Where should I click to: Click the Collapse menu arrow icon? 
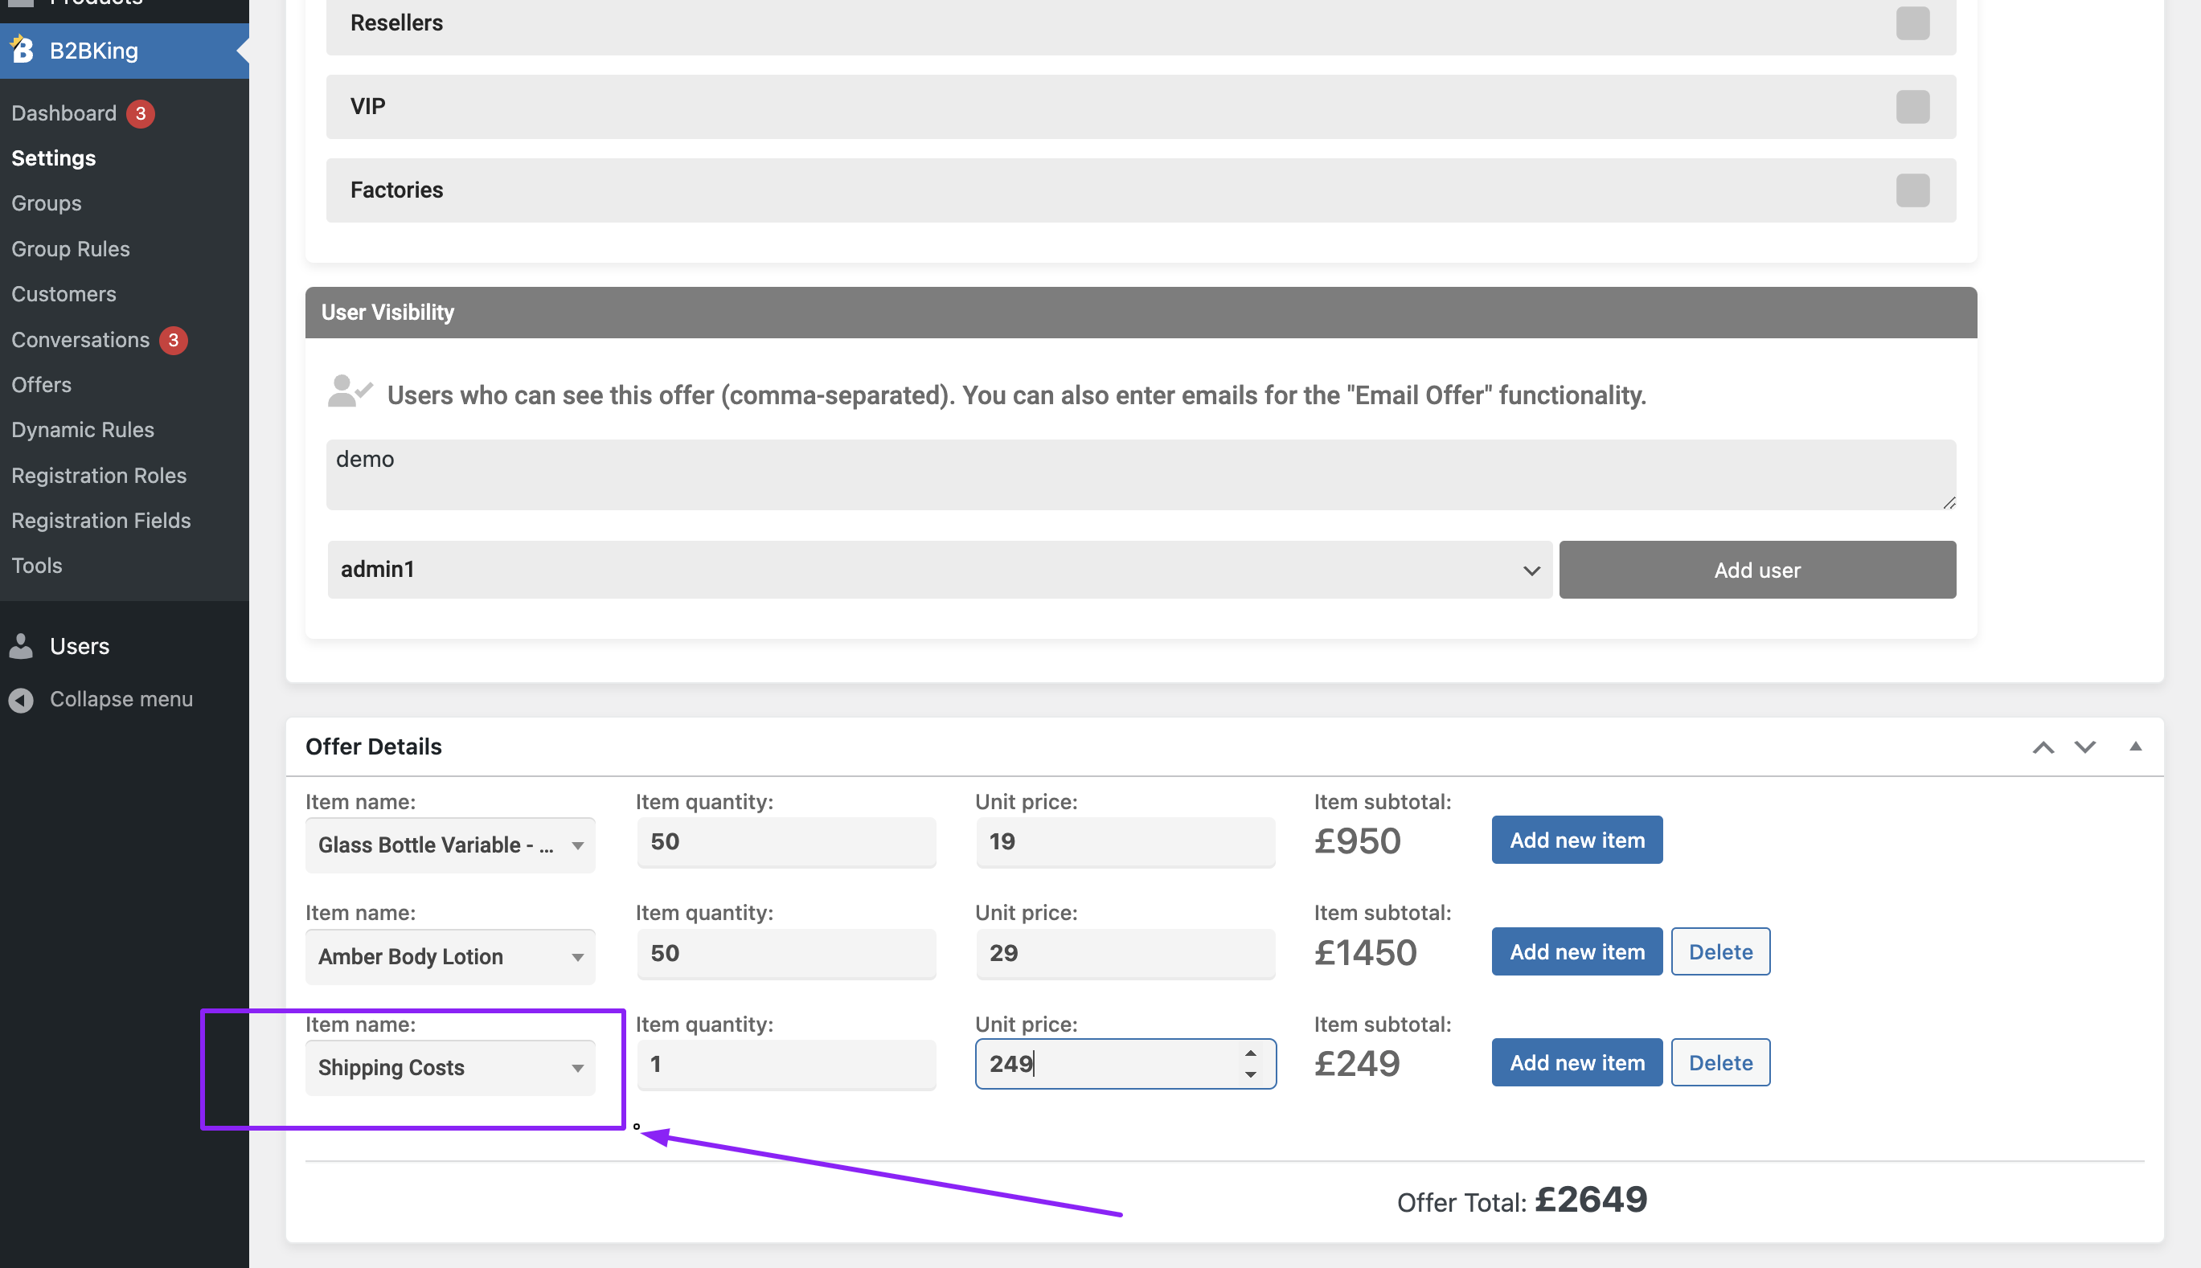[21, 700]
